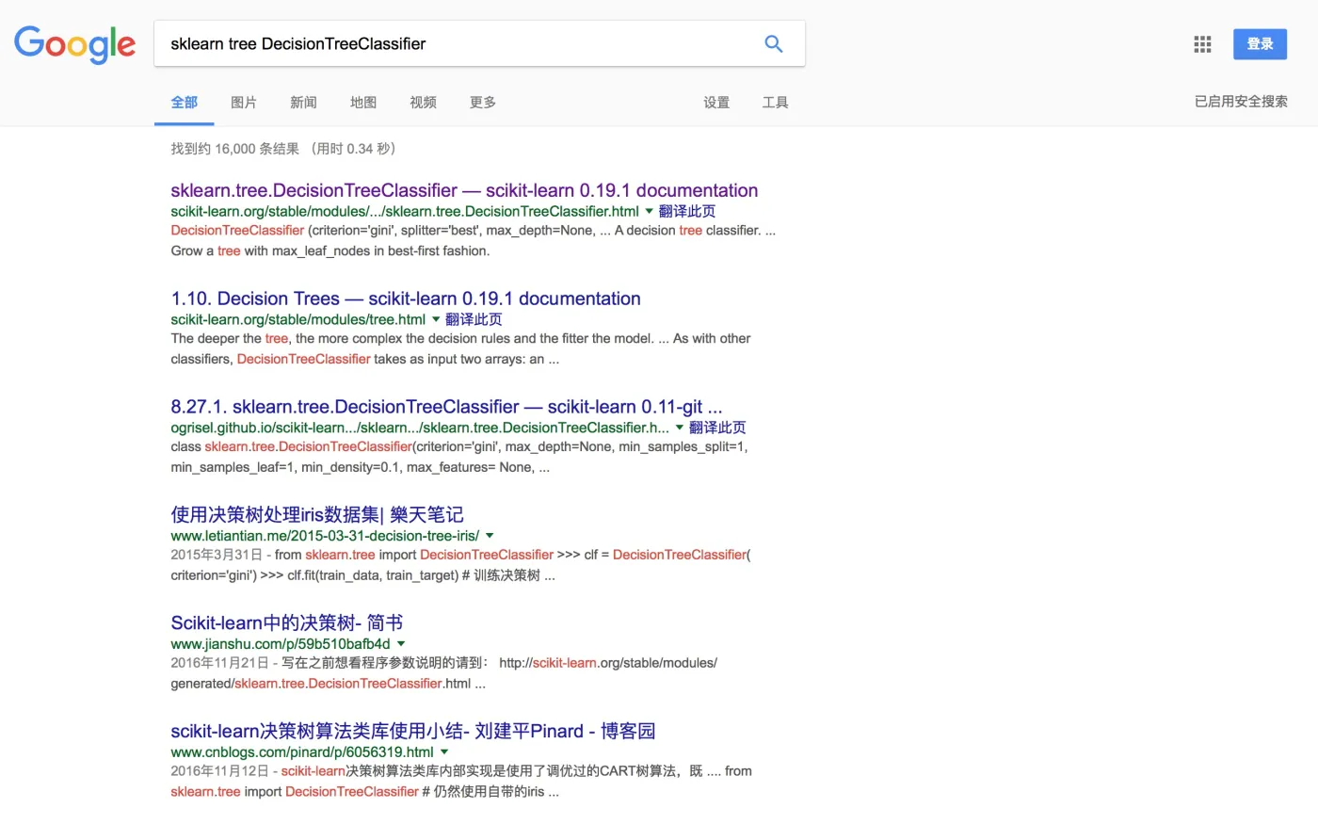1318x824 pixels.
Task: Click the blue magnifier search icon
Action: [x=774, y=44]
